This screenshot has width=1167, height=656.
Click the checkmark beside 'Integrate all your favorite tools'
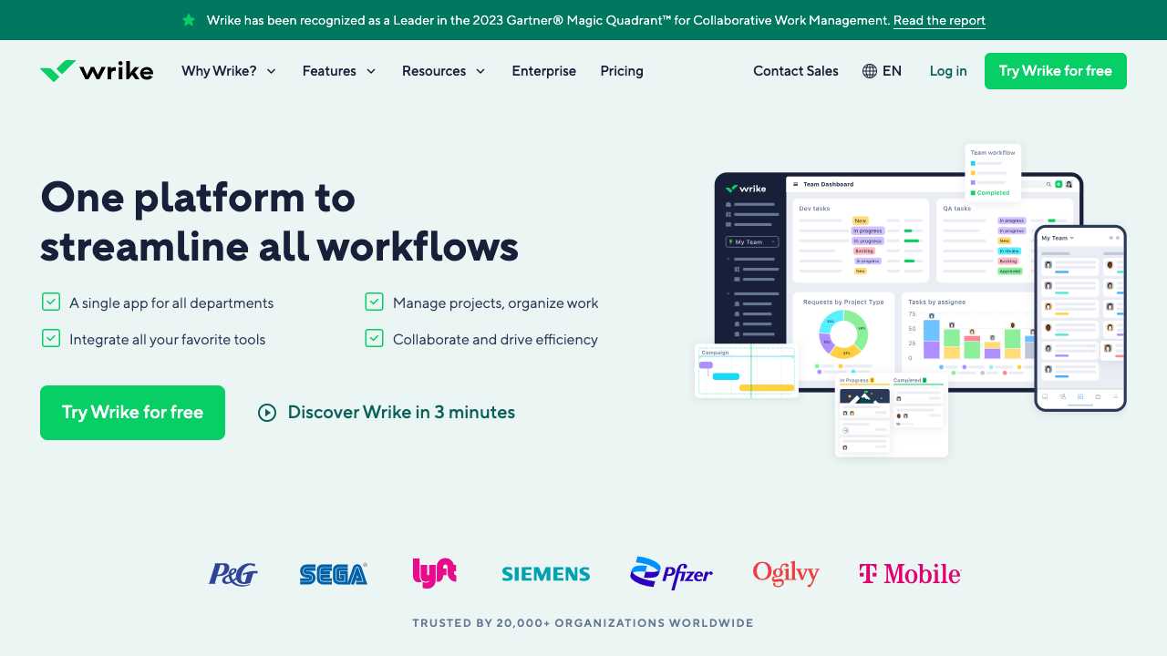[51, 339]
